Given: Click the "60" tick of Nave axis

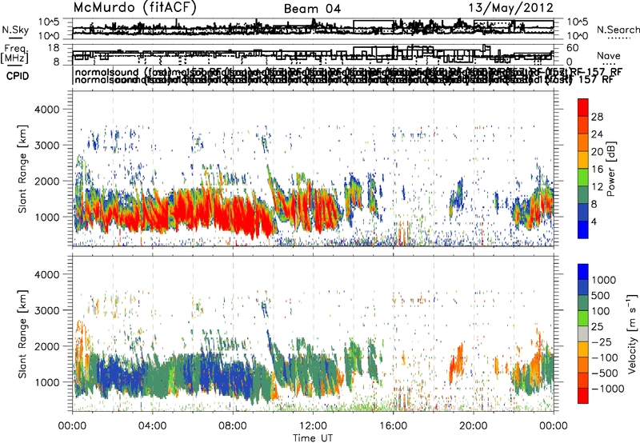Looking at the screenshot, I should (x=573, y=48).
